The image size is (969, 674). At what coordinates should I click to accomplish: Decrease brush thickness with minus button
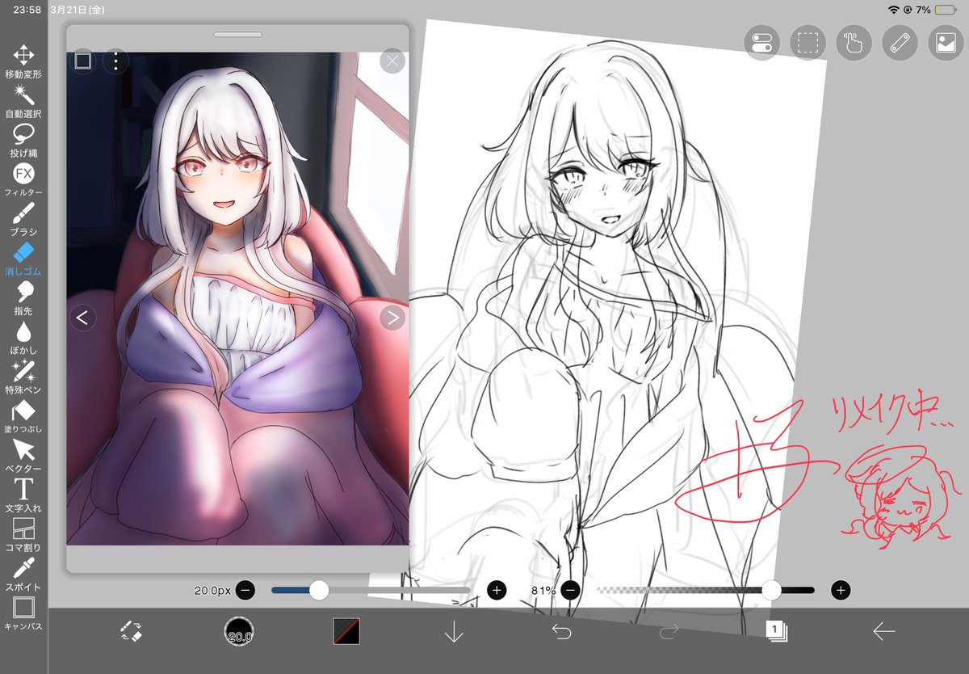tap(245, 590)
